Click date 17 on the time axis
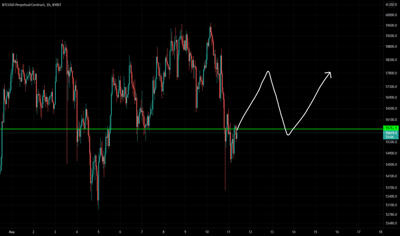This screenshot has width=400, height=236. pyautogui.click(x=359, y=232)
